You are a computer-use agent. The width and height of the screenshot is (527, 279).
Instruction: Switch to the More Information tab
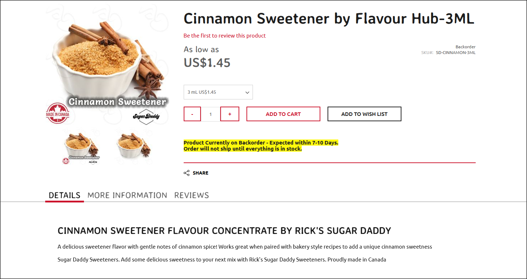(x=127, y=195)
